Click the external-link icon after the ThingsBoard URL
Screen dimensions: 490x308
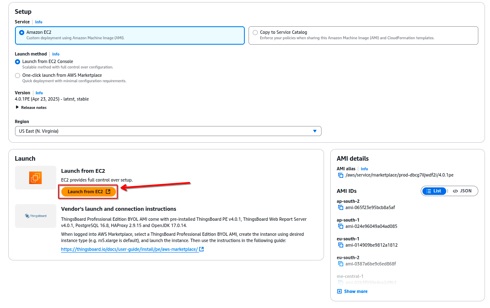click(x=202, y=249)
